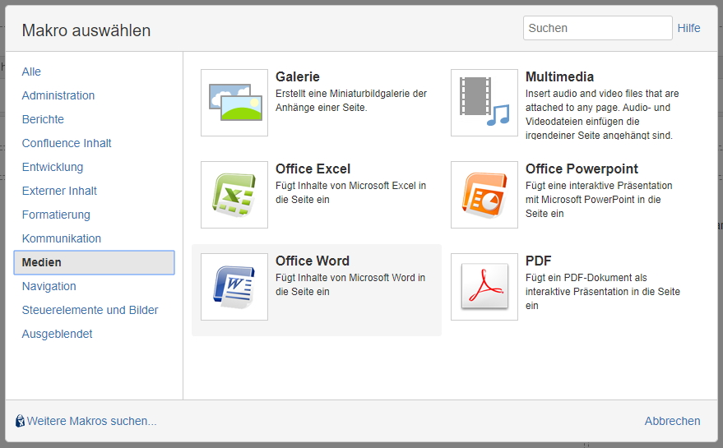Click the description 'Fügt ein PDF-Dokument als'
Image resolution: width=723 pixels, height=448 pixels.
(603, 292)
